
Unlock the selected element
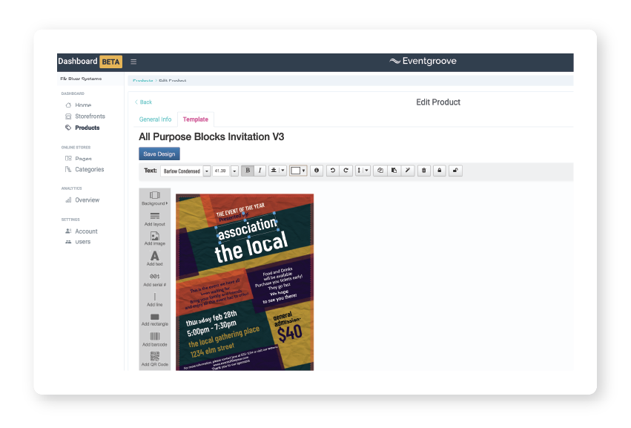(x=455, y=171)
